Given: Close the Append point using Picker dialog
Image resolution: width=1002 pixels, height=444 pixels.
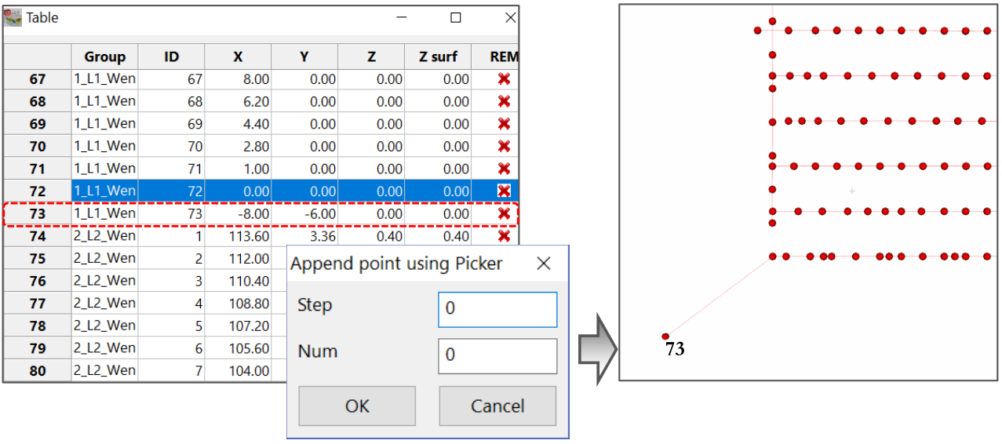Looking at the screenshot, I should [x=543, y=264].
